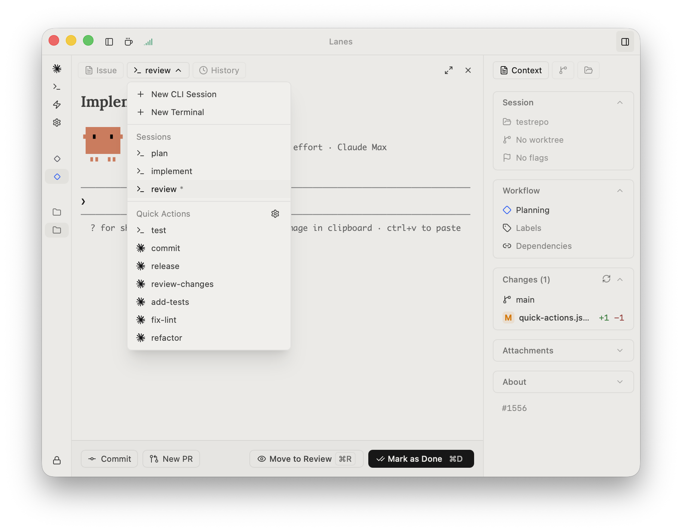
Task: Open the signal bars activity icon
Action: click(x=148, y=42)
